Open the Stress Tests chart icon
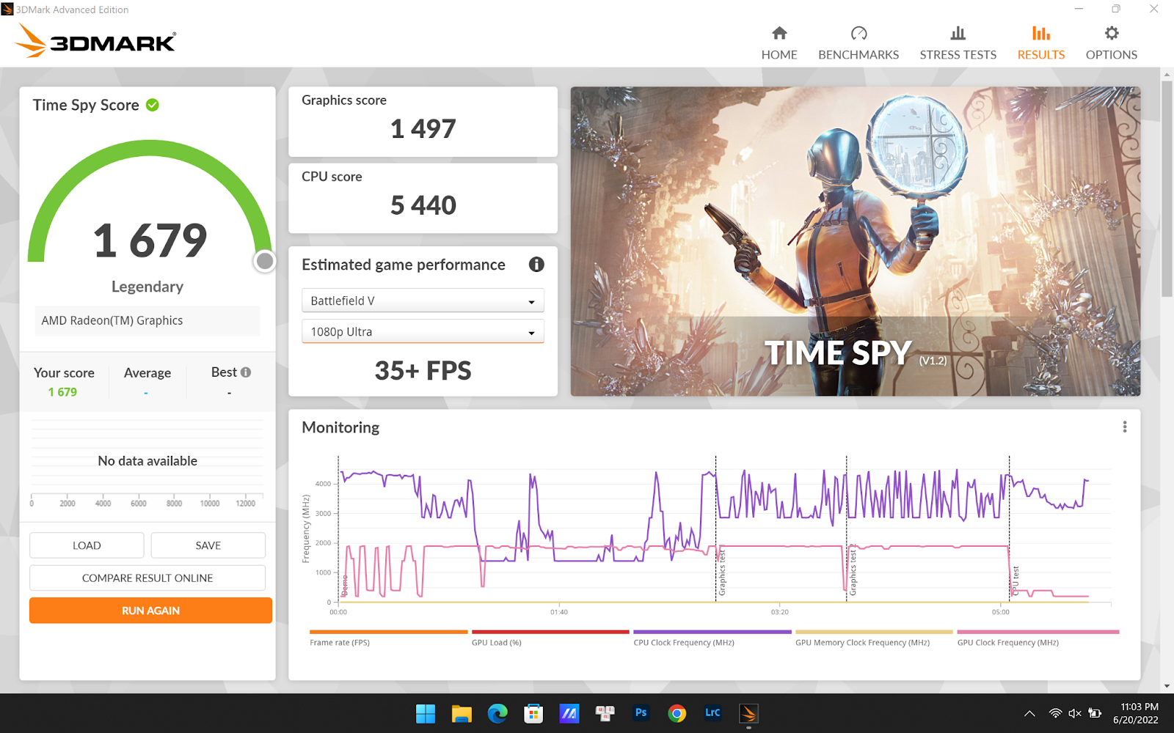The height and width of the screenshot is (733, 1174). coord(958,33)
